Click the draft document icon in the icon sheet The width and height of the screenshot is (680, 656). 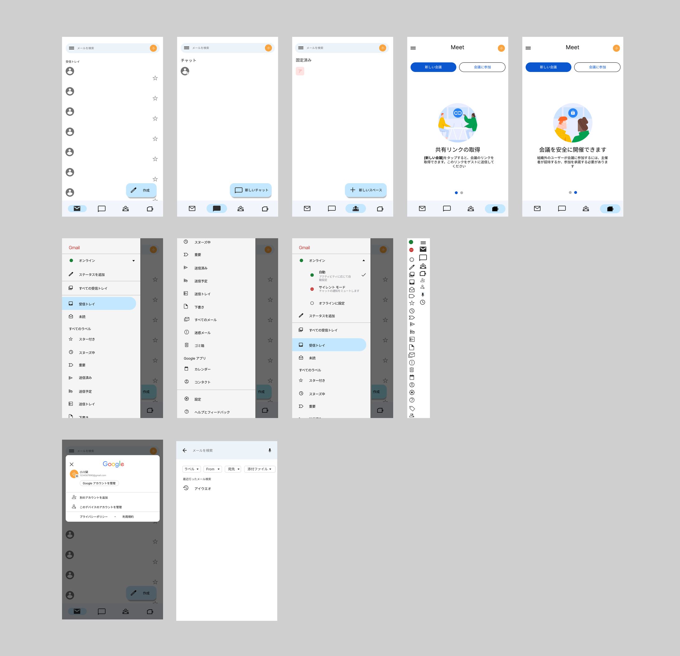[412, 347]
